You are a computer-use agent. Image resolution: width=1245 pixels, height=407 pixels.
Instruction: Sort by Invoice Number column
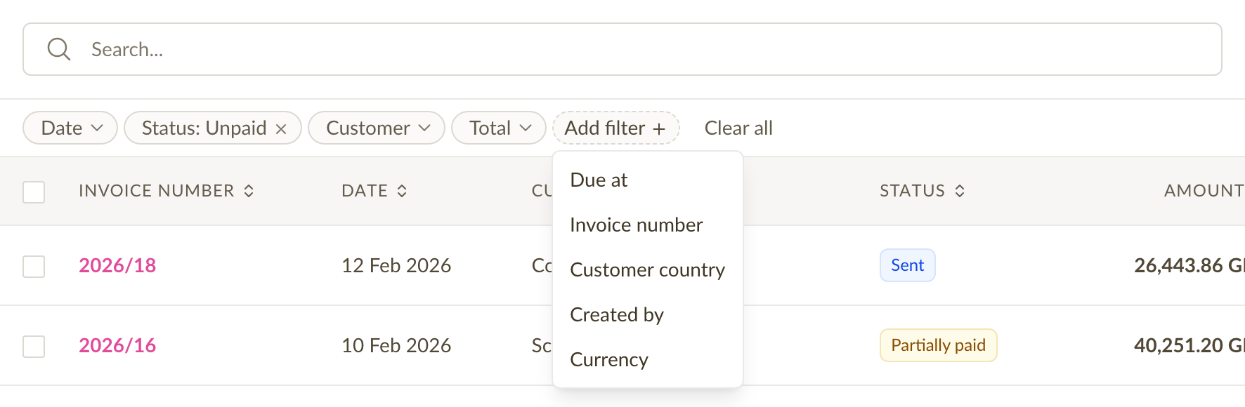[167, 191]
